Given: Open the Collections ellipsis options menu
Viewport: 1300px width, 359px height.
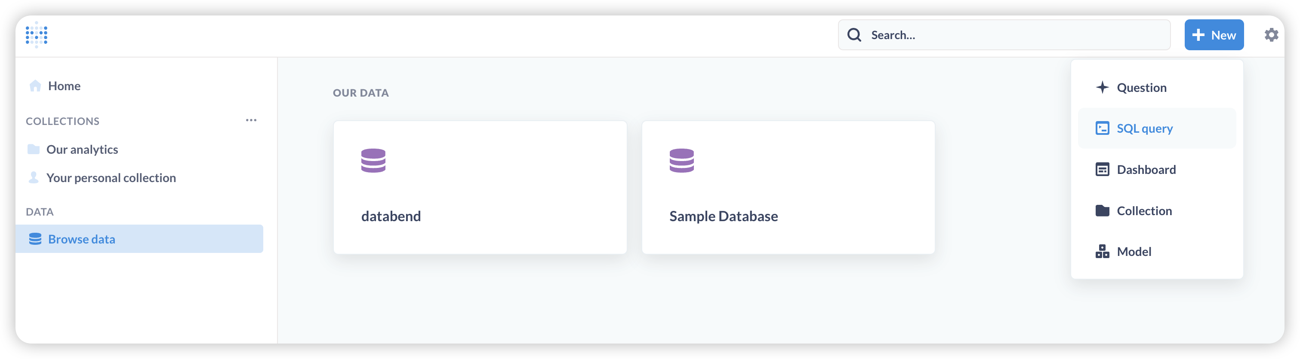Looking at the screenshot, I should [251, 120].
